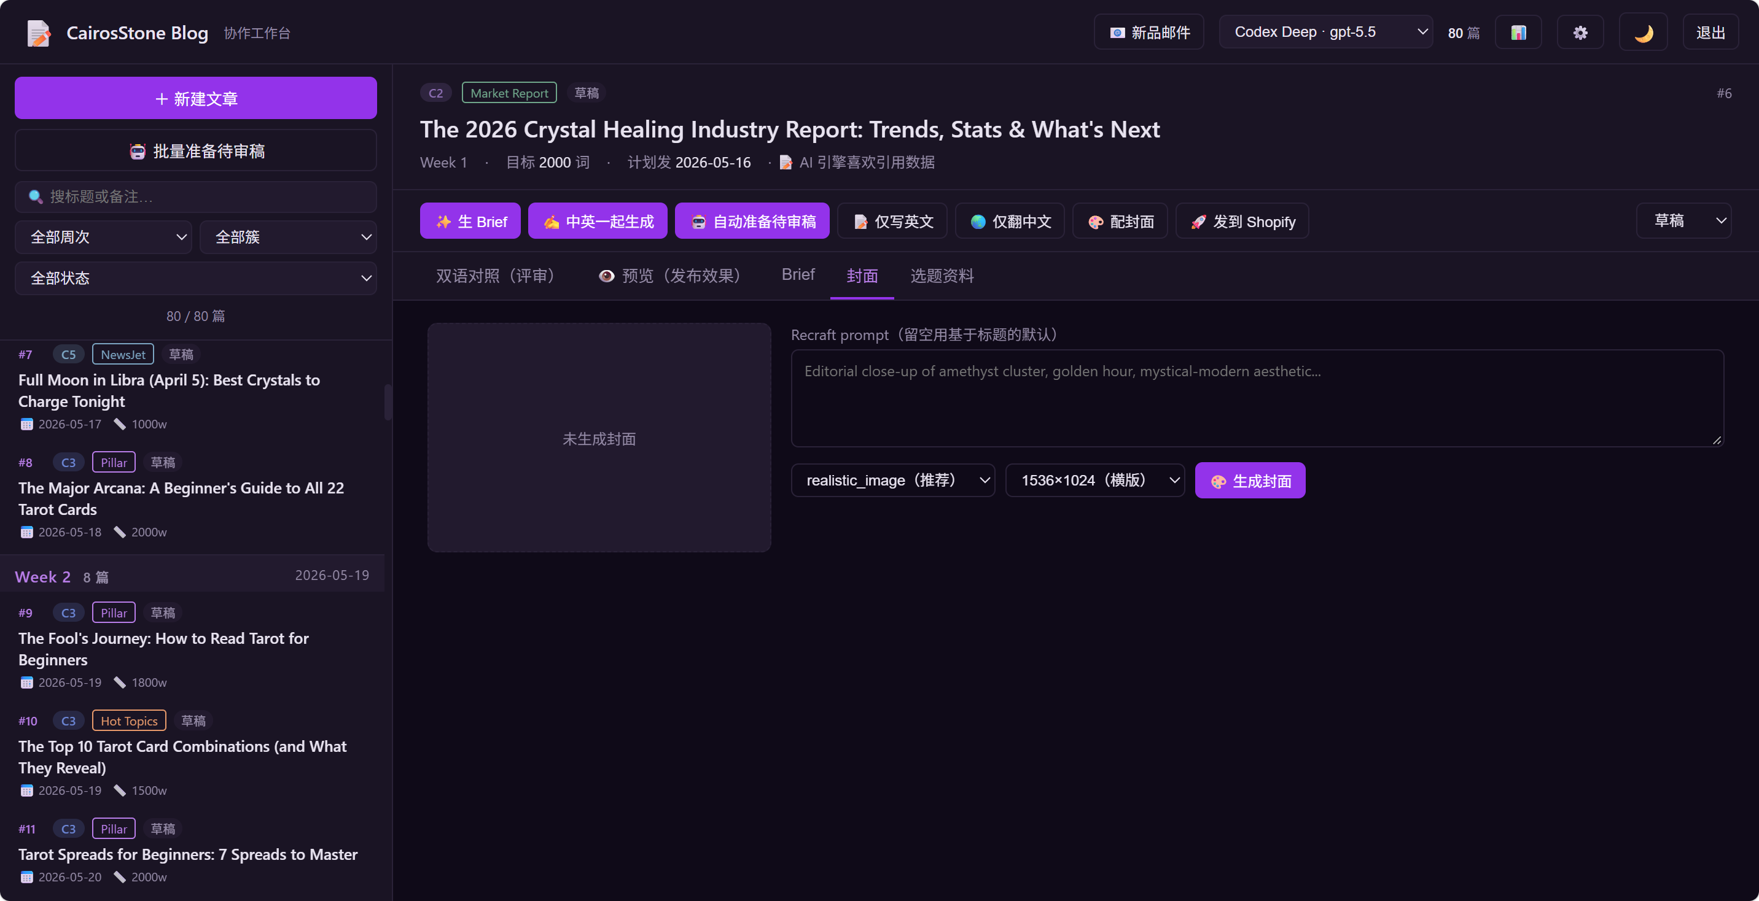Select the 封面 tab
Screen dimensions: 1759x901
862,276
